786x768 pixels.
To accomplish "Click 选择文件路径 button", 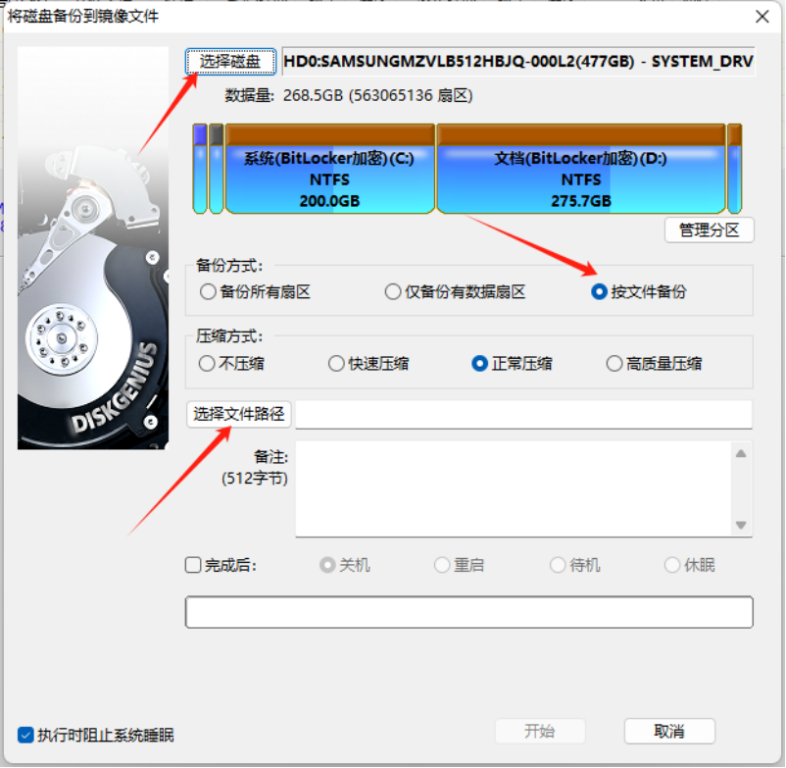I will coord(238,414).
